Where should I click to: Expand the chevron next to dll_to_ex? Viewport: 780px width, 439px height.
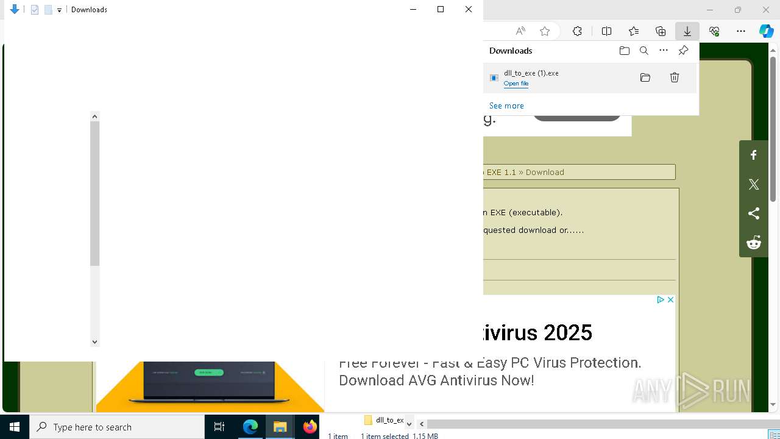coord(409,424)
